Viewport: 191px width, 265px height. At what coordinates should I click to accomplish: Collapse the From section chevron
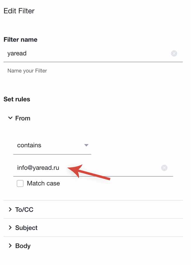(x=10, y=118)
